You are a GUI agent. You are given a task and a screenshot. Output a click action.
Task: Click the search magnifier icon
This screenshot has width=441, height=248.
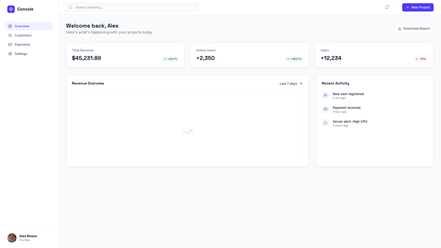tap(70, 7)
